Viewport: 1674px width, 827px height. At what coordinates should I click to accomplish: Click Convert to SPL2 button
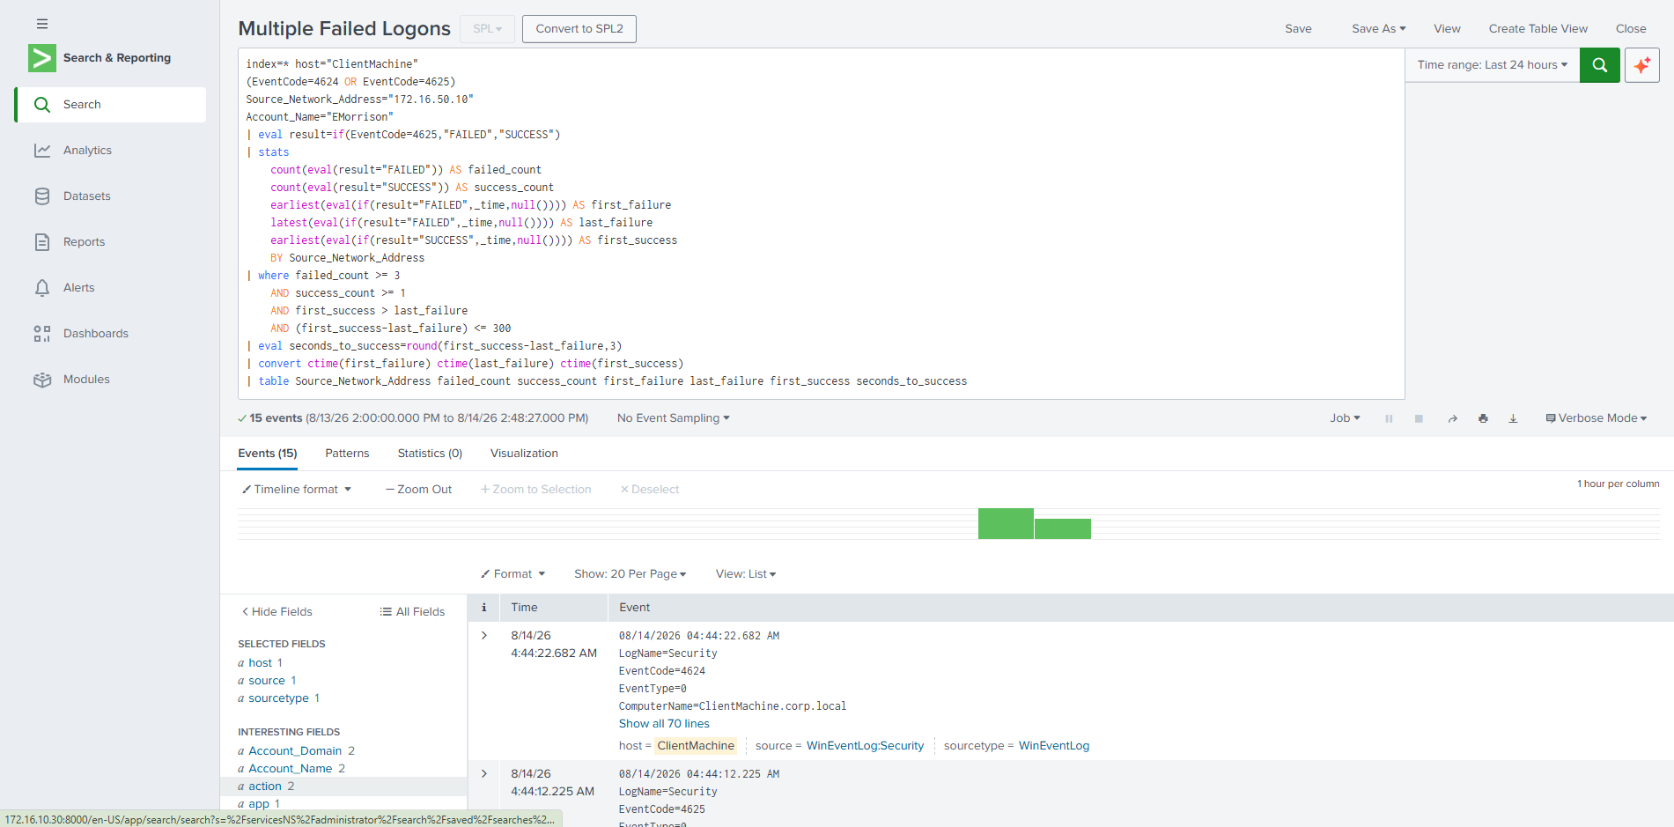[x=579, y=29]
